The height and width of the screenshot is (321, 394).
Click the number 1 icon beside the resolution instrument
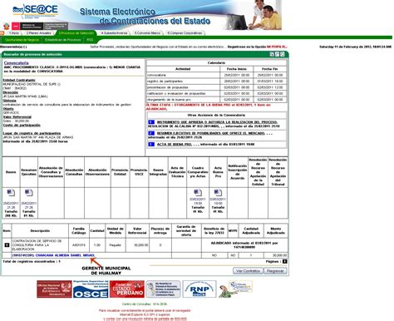pos(151,122)
